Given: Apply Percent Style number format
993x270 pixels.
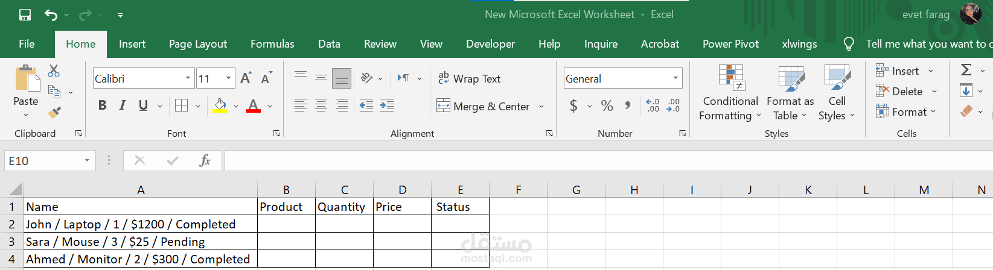Looking at the screenshot, I should tap(607, 106).
